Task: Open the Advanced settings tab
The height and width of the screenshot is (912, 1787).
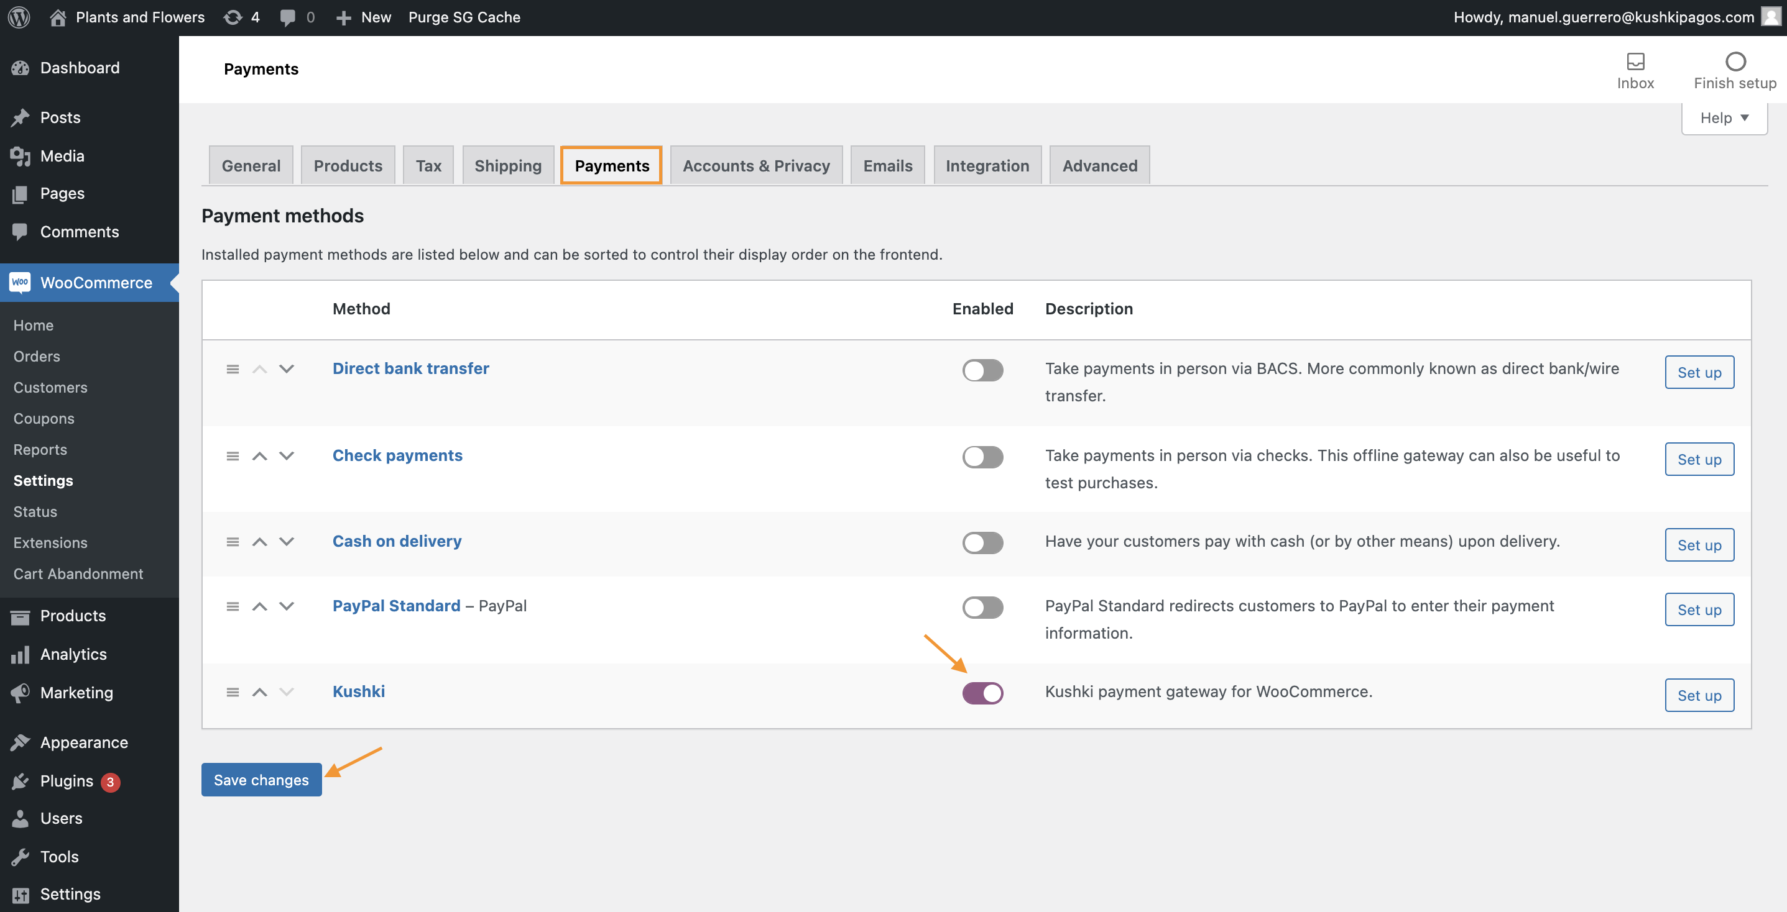Action: pos(1099,166)
